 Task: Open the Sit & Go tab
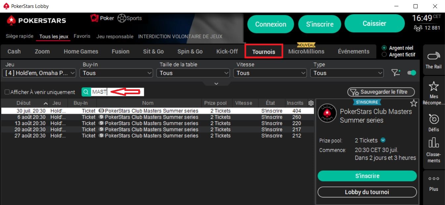154,52
